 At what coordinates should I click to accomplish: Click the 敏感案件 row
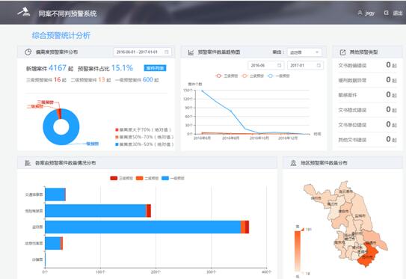point(367,95)
